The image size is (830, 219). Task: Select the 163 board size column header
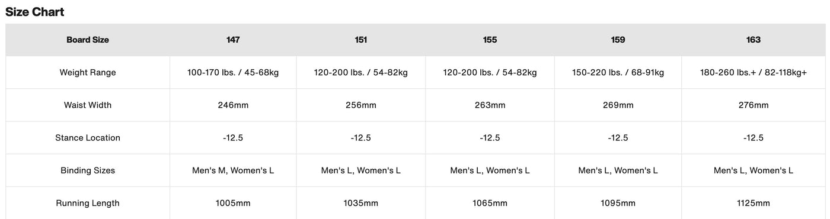[x=754, y=40]
